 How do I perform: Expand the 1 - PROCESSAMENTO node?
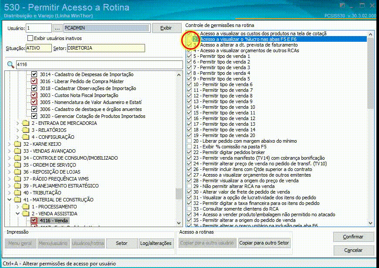click(18, 207)
